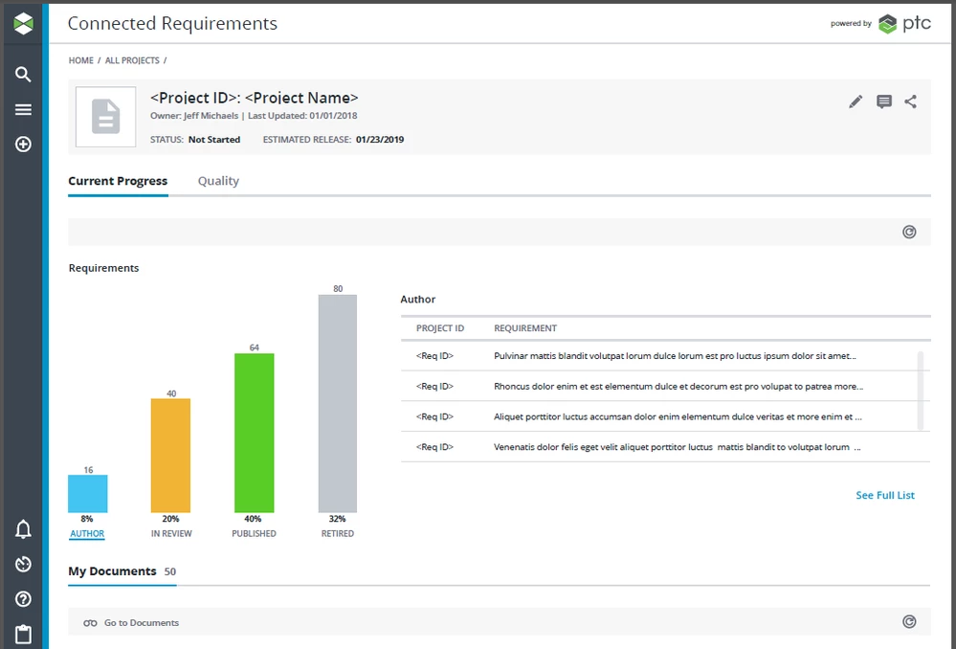Open recent activity with the clock icon

22,564
